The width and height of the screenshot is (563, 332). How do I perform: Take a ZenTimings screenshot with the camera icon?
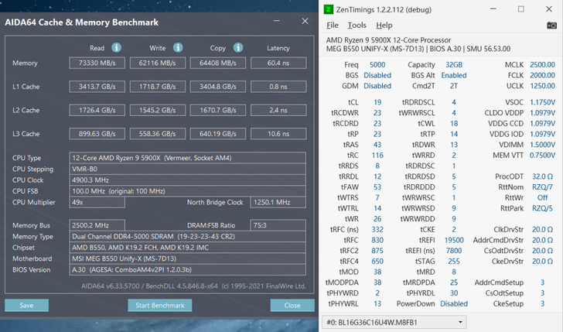(551, 26)
